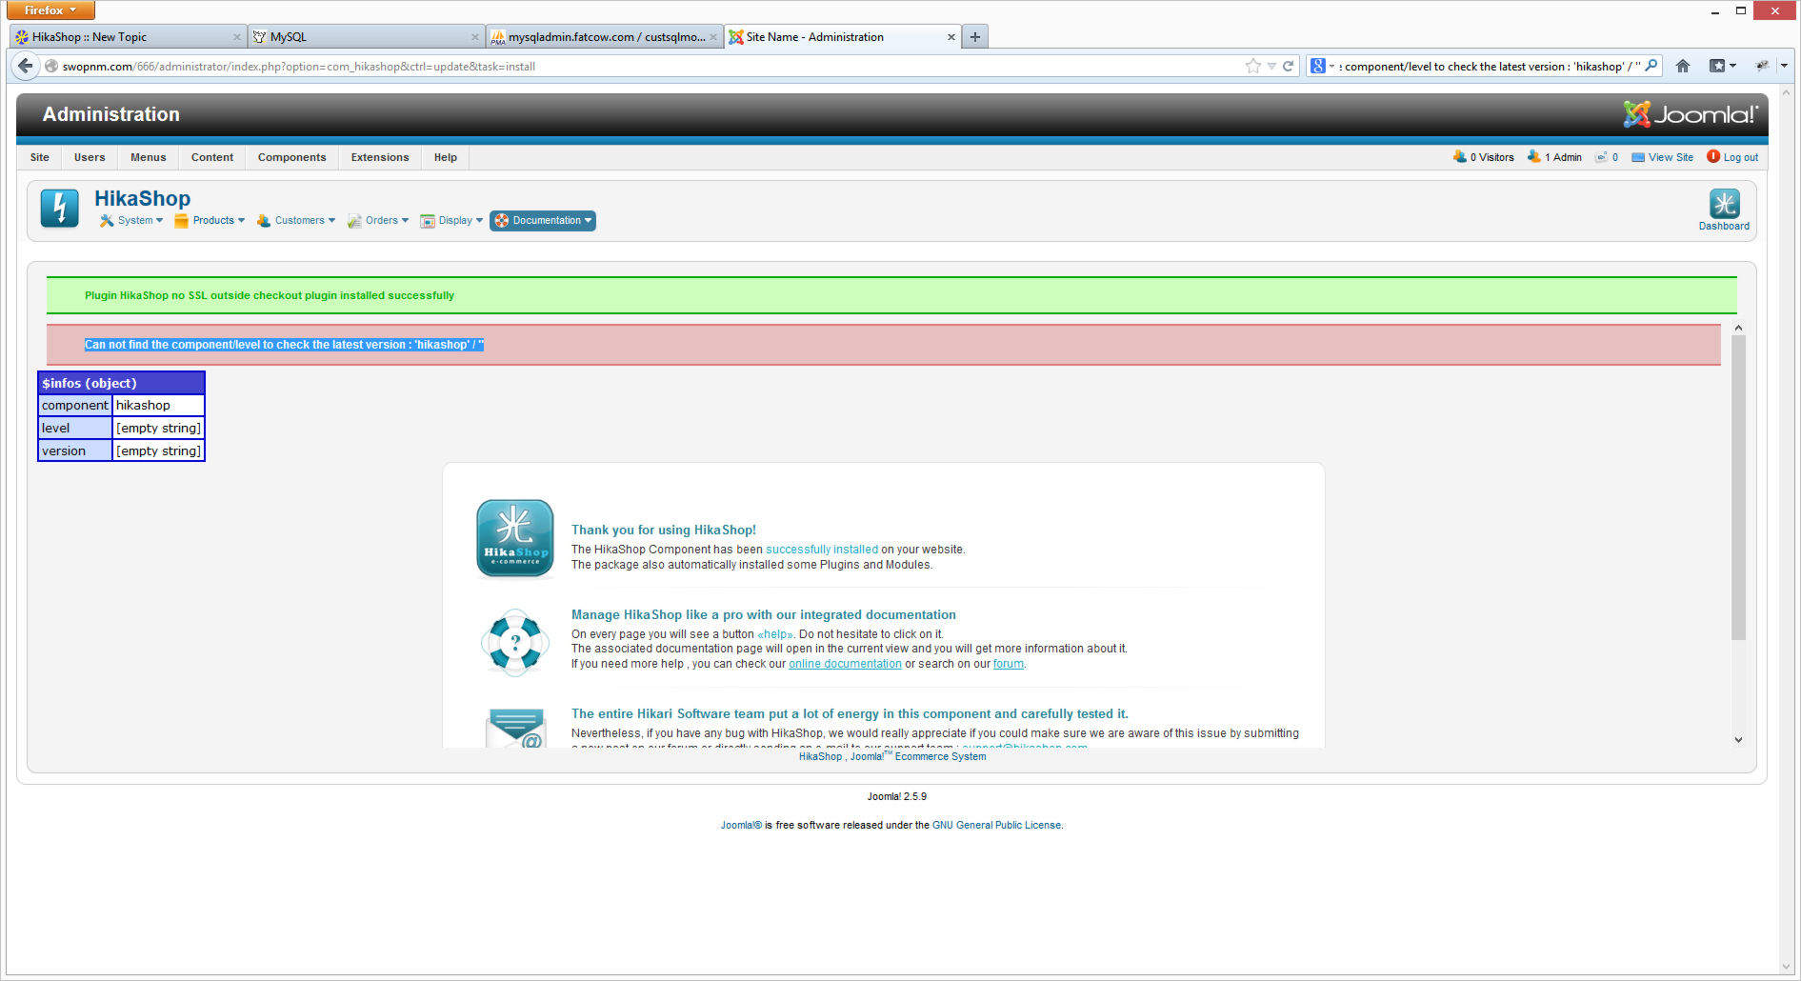Open the GNU General Public License link

(996, 825)
